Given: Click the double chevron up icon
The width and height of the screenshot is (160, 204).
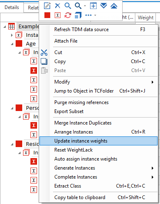Looking at the screenshot, I should (114, 6).
